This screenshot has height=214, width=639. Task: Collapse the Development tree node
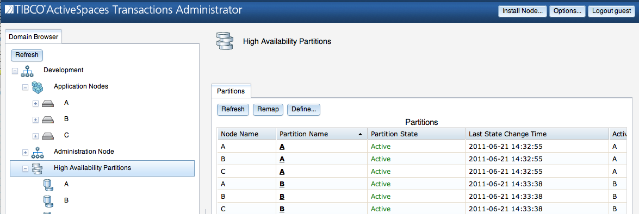pyautogui.click(x=15, y=71)
